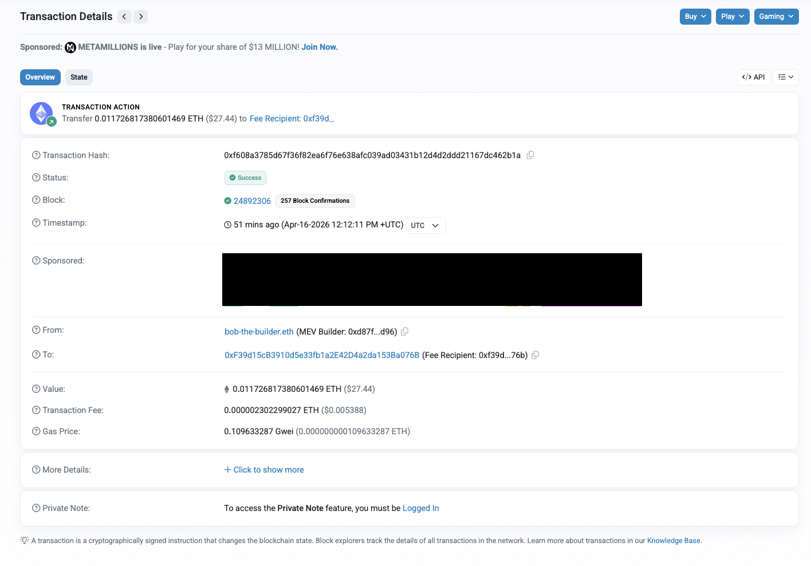
Task: Click the 257 Block Confirmations badge
Action: click(315, 201)
